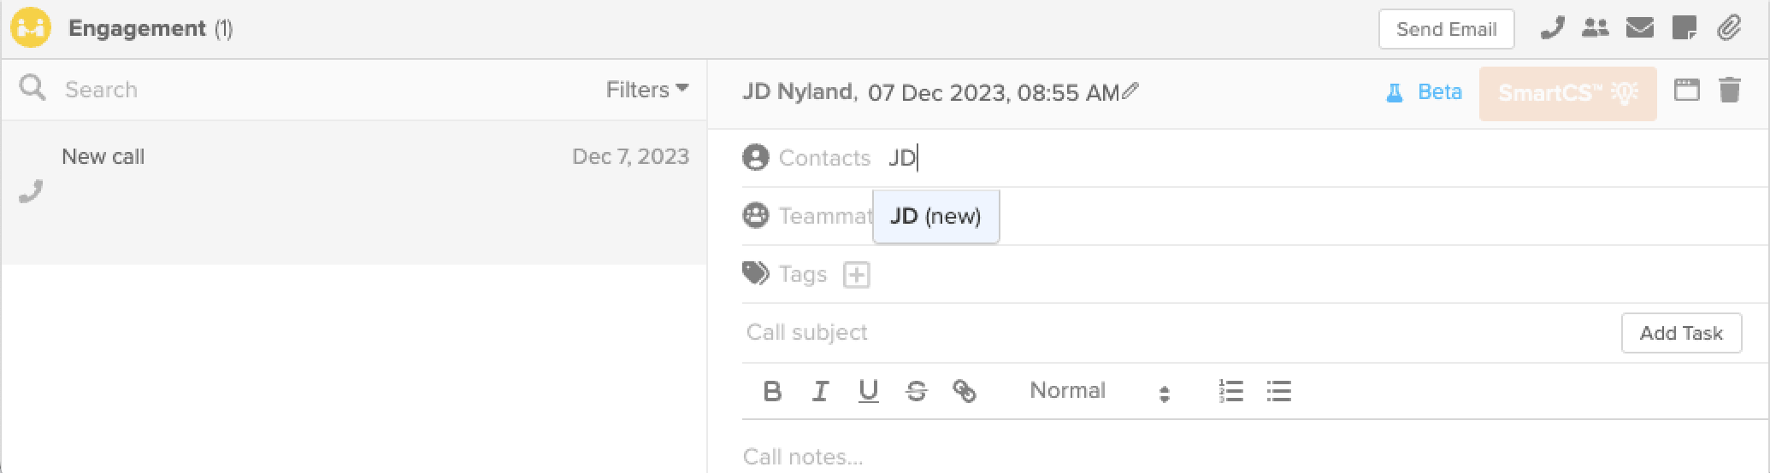Viewport: 1770px width, 473px height.
Task: Compose email using envelope icon
Action: coord(1639,28)
